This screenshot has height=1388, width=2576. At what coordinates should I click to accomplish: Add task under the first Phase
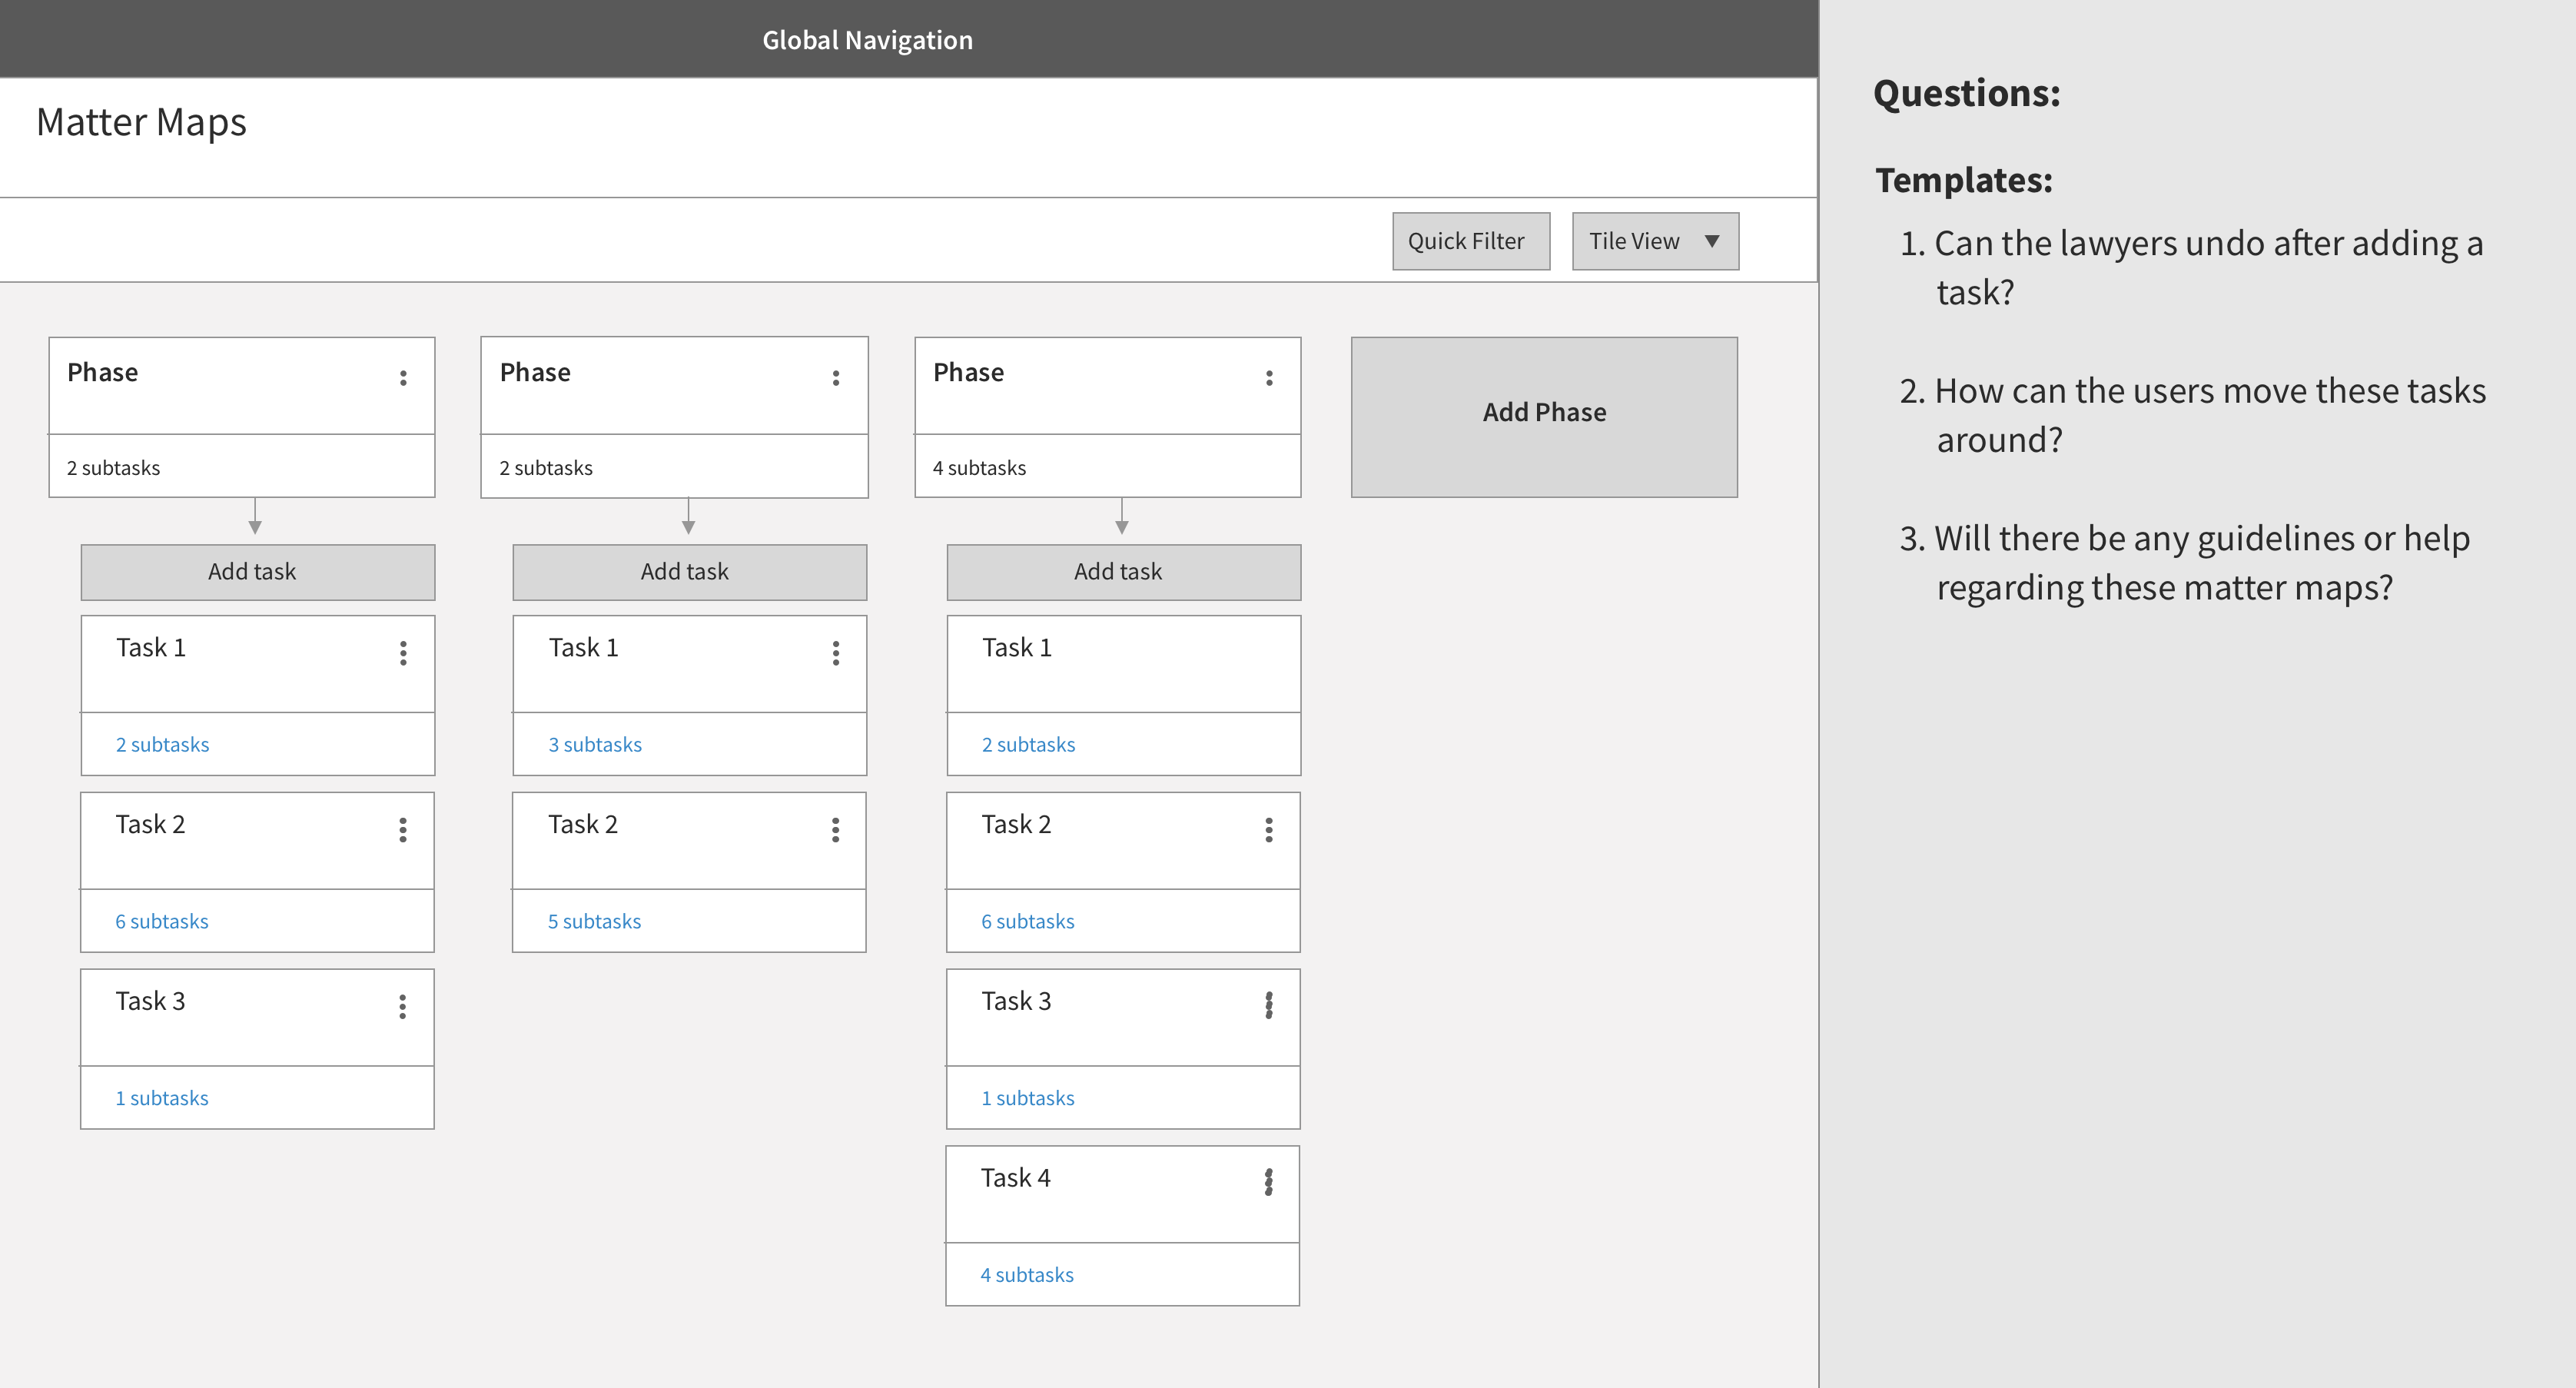(x=257, y=572)
